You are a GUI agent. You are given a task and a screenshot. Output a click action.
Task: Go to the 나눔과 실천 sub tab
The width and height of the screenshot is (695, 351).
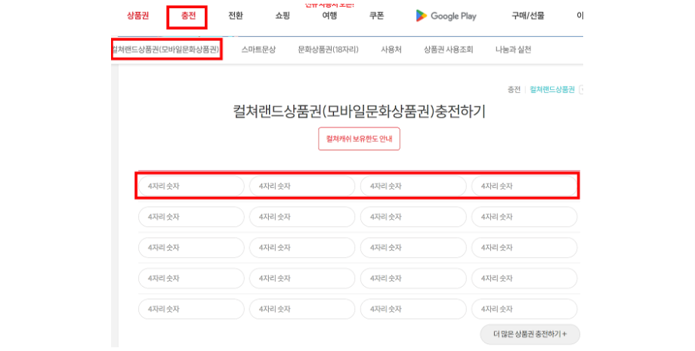(513, 50)
